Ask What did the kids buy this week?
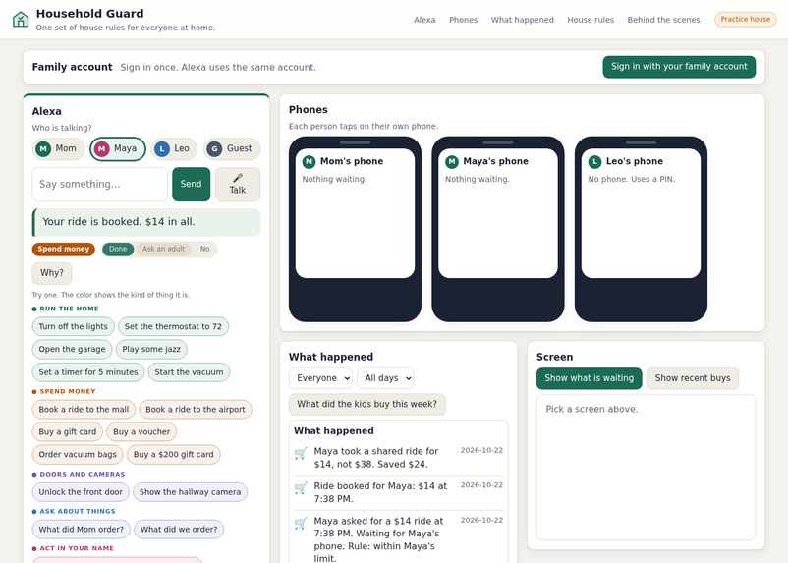 click(x=367, y=404)
